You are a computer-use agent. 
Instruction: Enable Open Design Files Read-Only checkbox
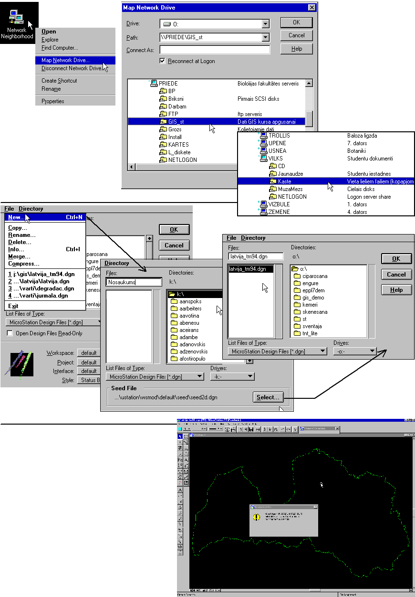(x=10, y=333)
